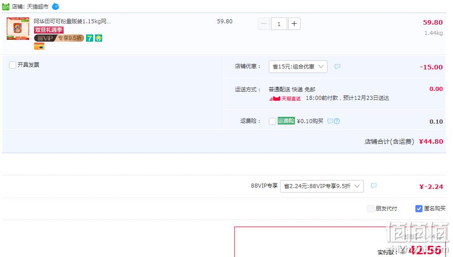The height and width of the screenshot is (257, 453).
Task: Click the question mark help icon for 运费险
Action: [x=337, y=121]
